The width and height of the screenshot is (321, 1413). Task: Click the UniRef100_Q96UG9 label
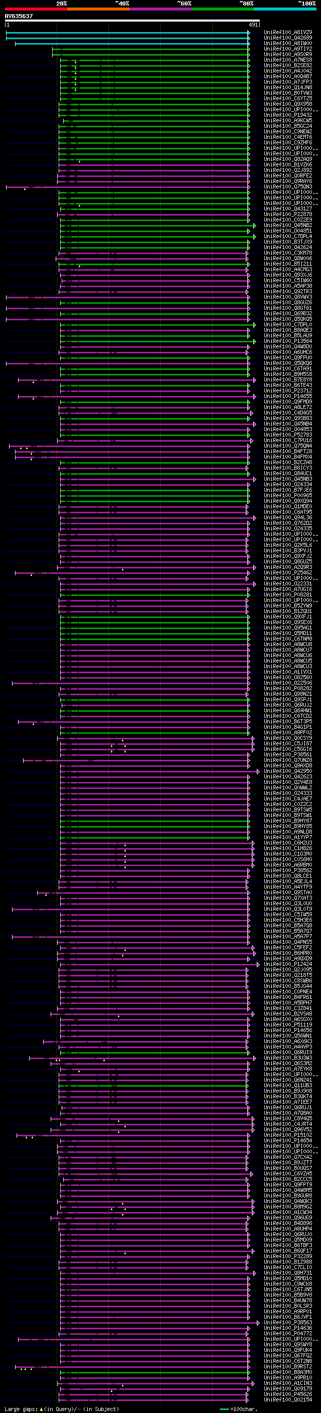tap(288, 1217)
